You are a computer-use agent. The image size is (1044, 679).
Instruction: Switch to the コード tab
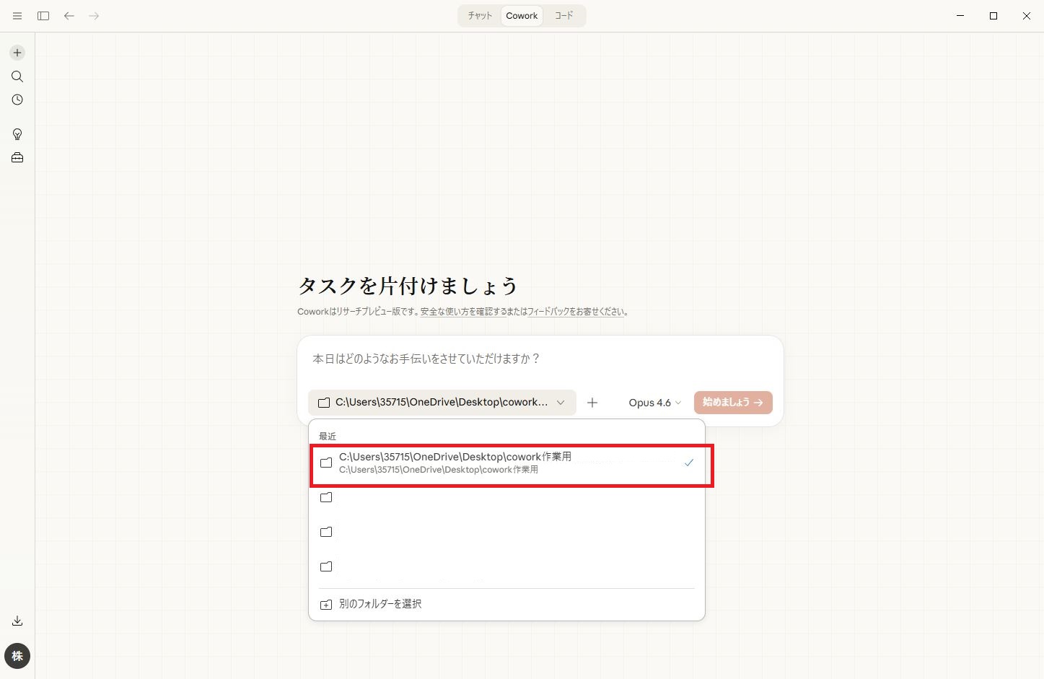(x=563, y=16)
